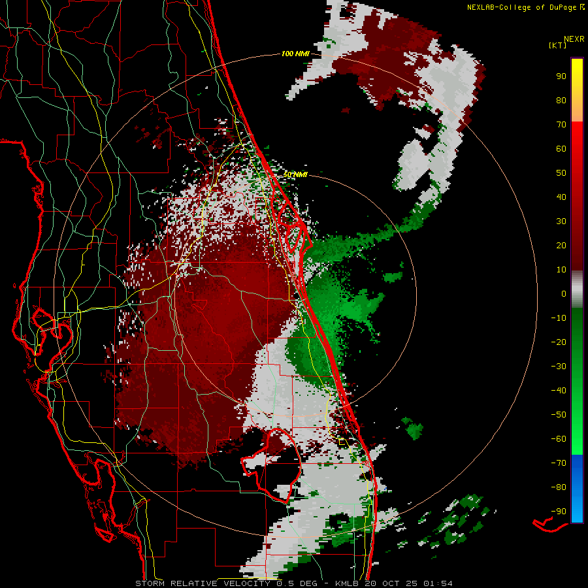
Task: Click the 20 value on the velocity scale
Action: point(561,246)
